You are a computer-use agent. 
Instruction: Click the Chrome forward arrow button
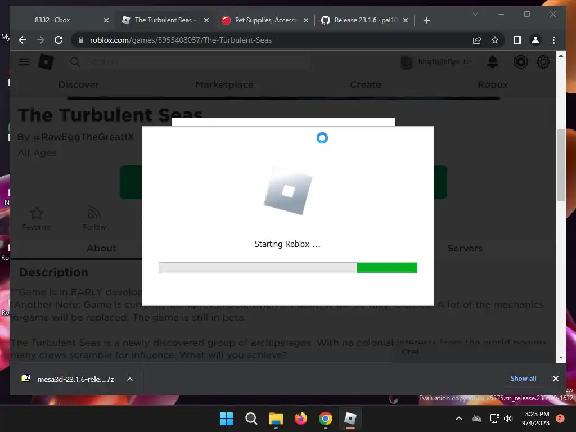[40, 40]
